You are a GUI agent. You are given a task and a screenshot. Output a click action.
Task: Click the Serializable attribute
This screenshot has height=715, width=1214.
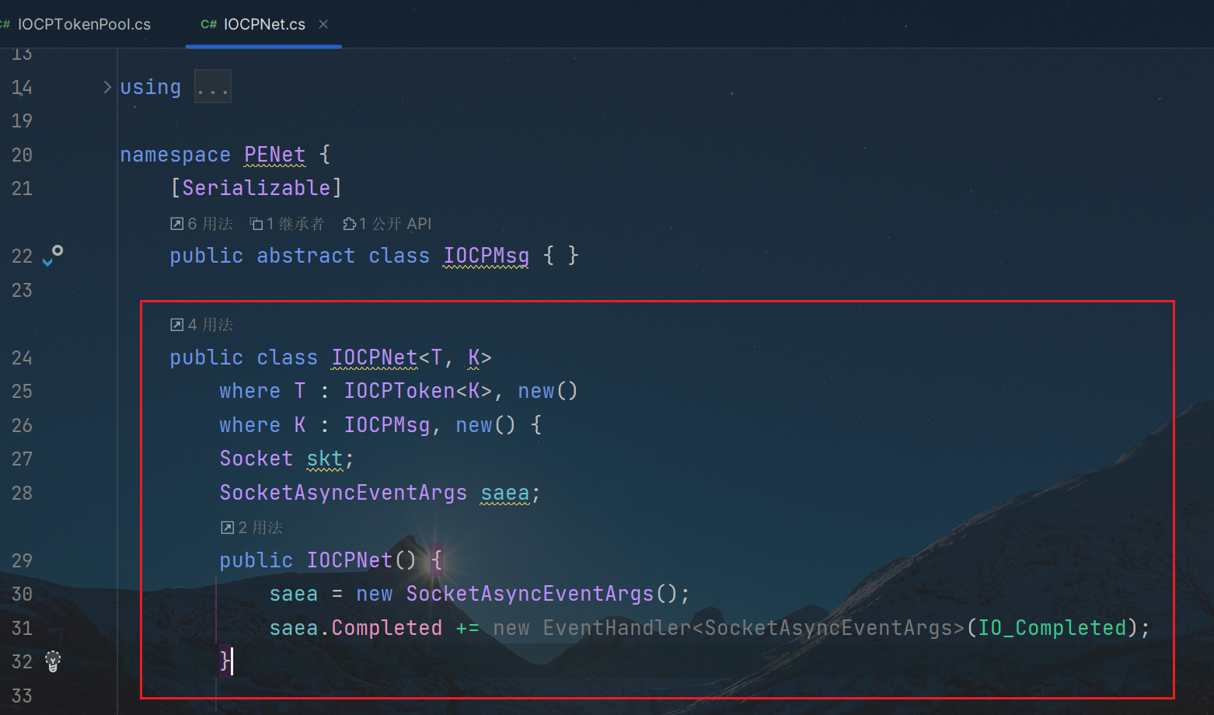(x=256, y=188)
